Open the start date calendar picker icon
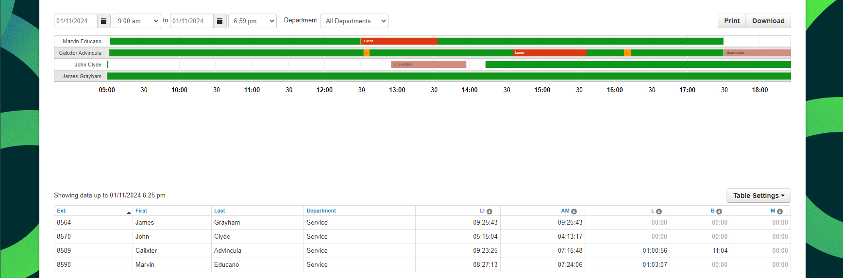 click(x=103, y=21)
